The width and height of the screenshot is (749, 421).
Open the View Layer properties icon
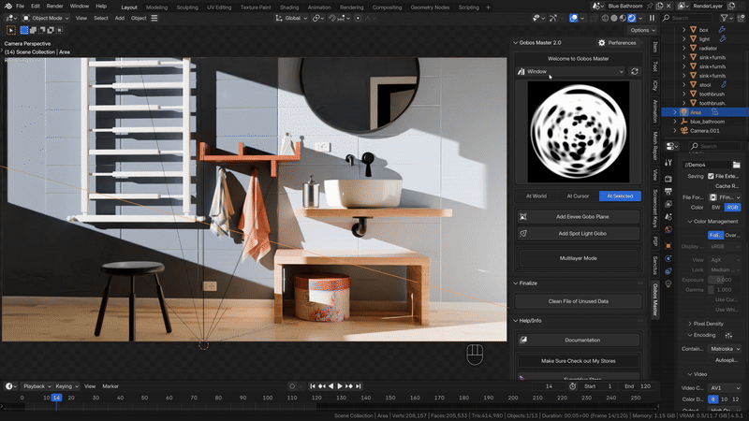pos(668,204)
